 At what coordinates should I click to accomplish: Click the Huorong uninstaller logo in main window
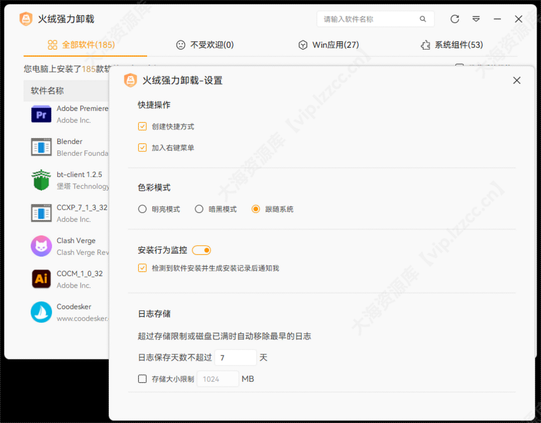pyautogui.click(x=26, y=19)
